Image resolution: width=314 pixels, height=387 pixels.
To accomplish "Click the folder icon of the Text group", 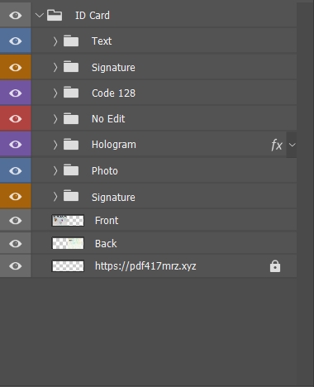I will coord(71,41).
